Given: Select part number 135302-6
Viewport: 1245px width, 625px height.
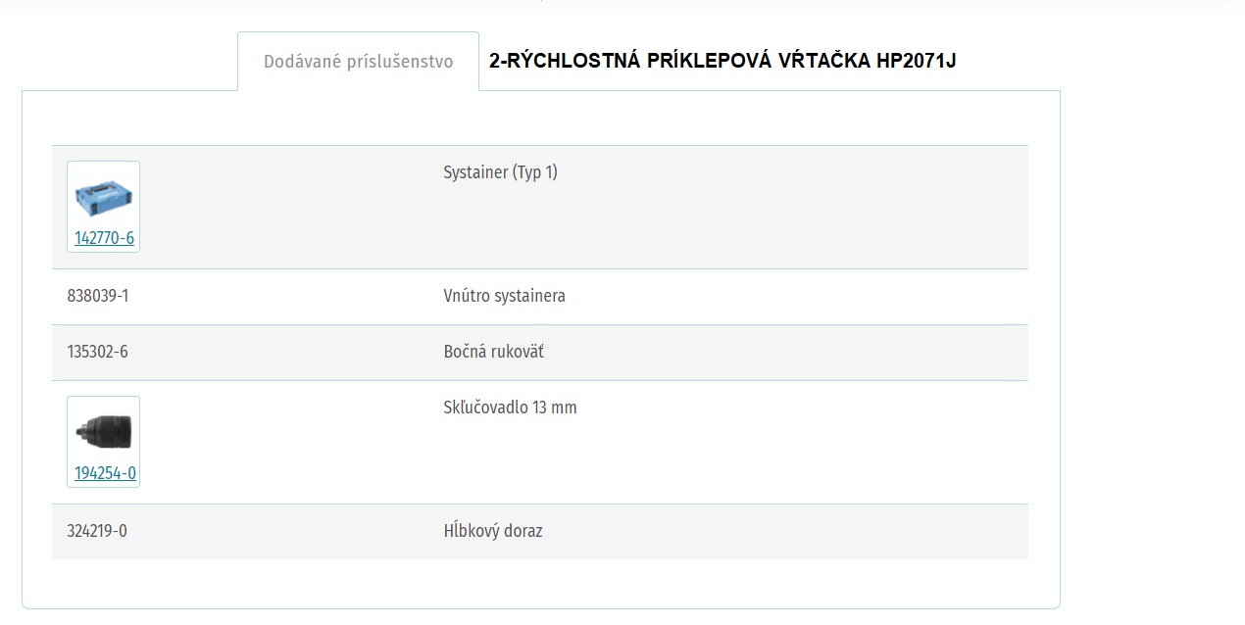Looking at the screenshot, I should [97, 352].
